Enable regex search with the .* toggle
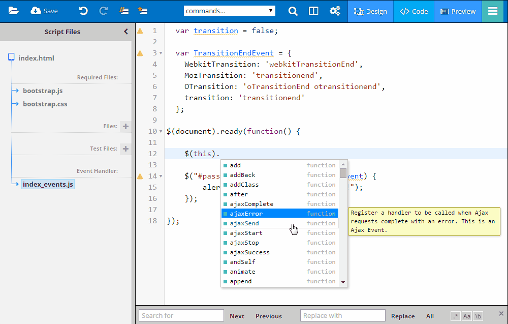This screenshot has width=508, height=324. click(455, 316)
